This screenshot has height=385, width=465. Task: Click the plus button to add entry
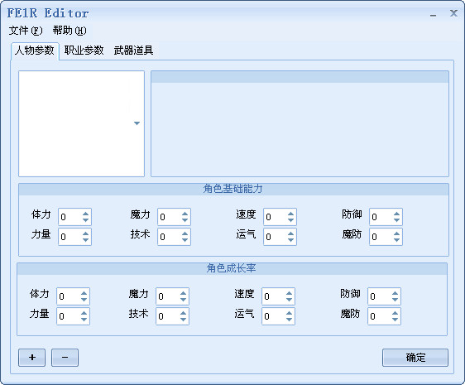tap(31, 358)
